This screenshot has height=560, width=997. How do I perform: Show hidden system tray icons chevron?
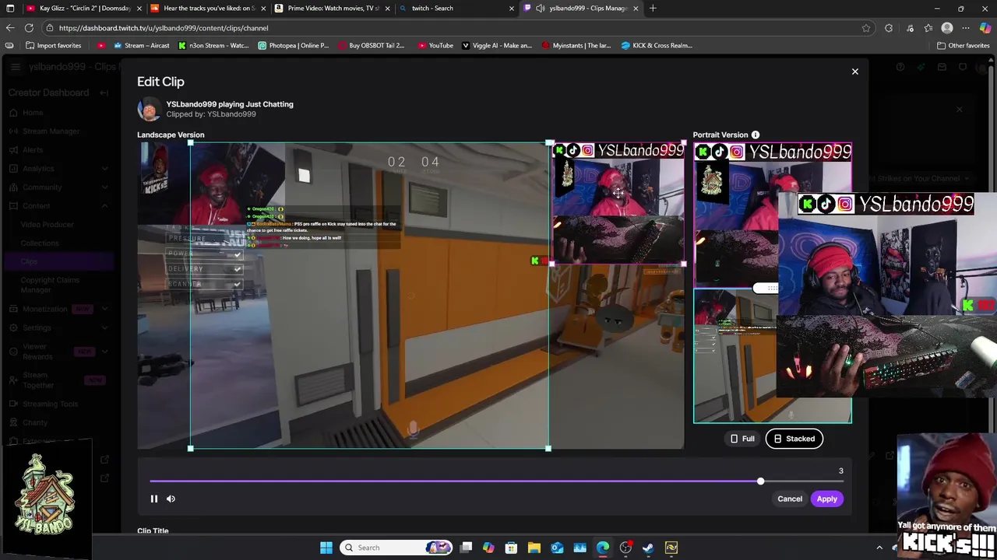[x=879, y=548]
